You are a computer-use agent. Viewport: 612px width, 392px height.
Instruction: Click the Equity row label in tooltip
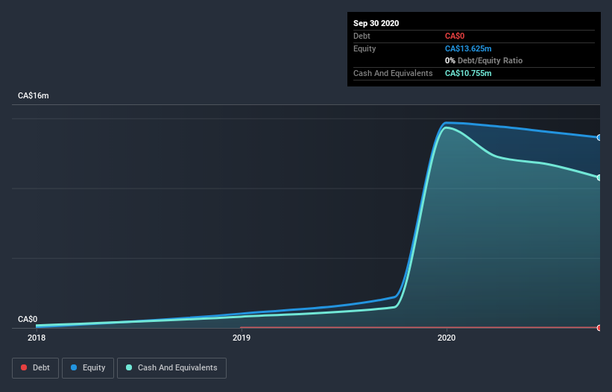pyautogui.click(x=365, y=48)
